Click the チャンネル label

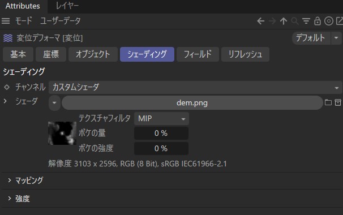coord(31,87)
